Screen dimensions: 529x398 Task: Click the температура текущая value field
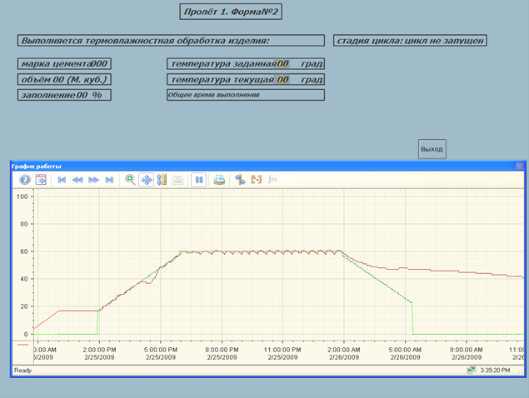[x=283, y=80]
